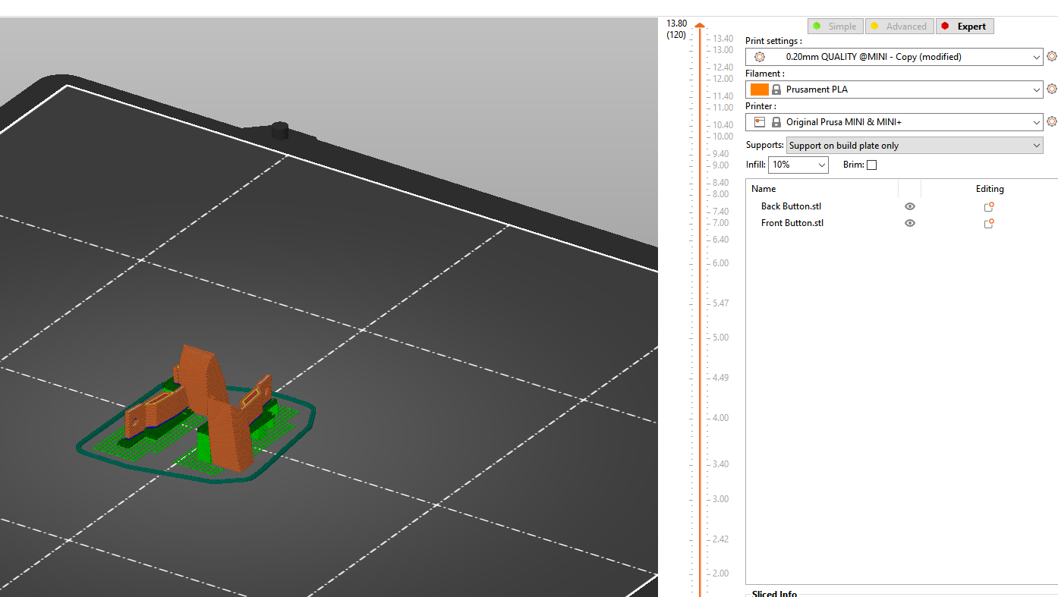
Task: Expand the Supports dropdown
Action: click(x=915, y=145)
